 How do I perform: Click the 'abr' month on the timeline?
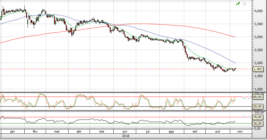(79, 131)
